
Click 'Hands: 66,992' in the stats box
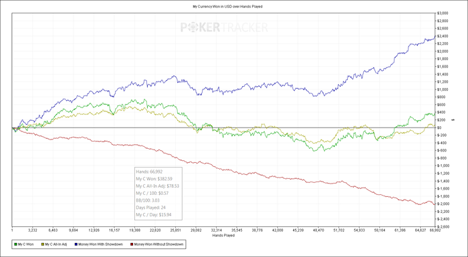click(149, 172)
